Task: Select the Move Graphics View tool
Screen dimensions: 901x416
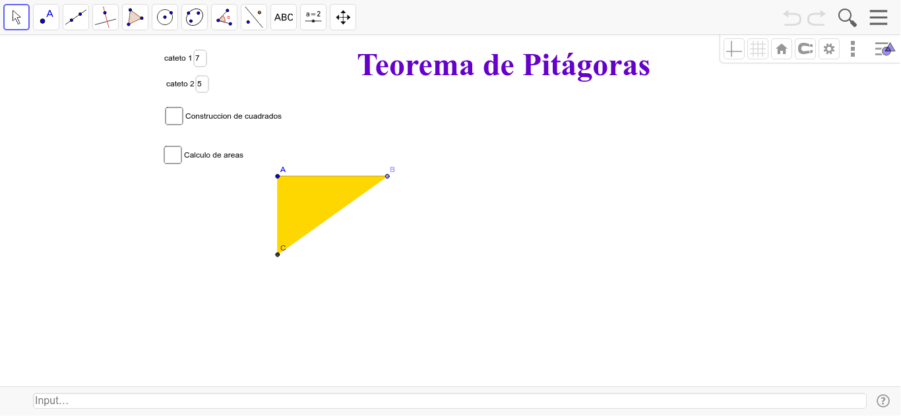Action: pos(343,17)
